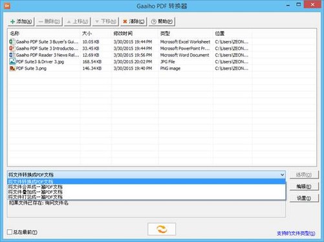Select the PDF Suite3 & Driver 3.jpg file
Viewport: 324px width, 242px height.
click(40, 62)
